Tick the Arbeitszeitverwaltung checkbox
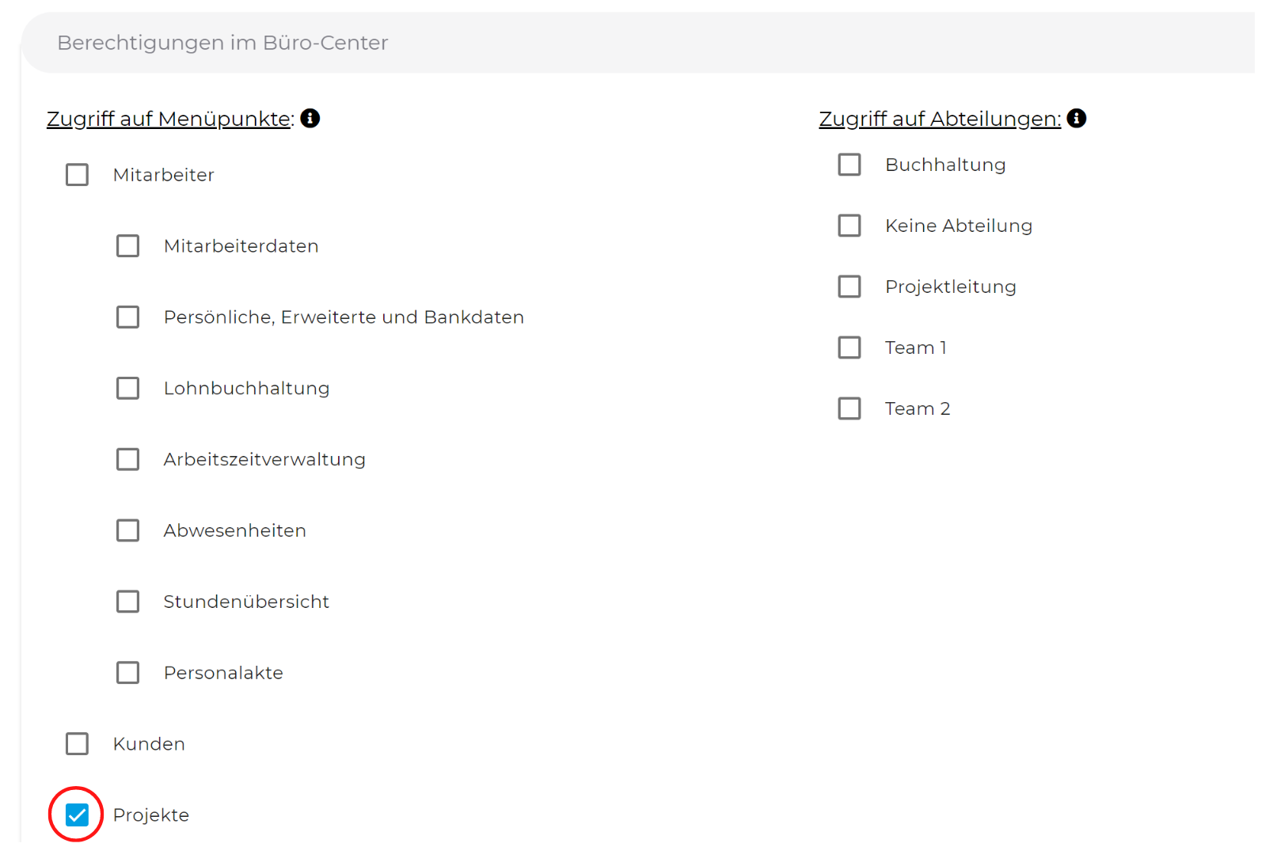The image size is (1273, 866). 127,460
